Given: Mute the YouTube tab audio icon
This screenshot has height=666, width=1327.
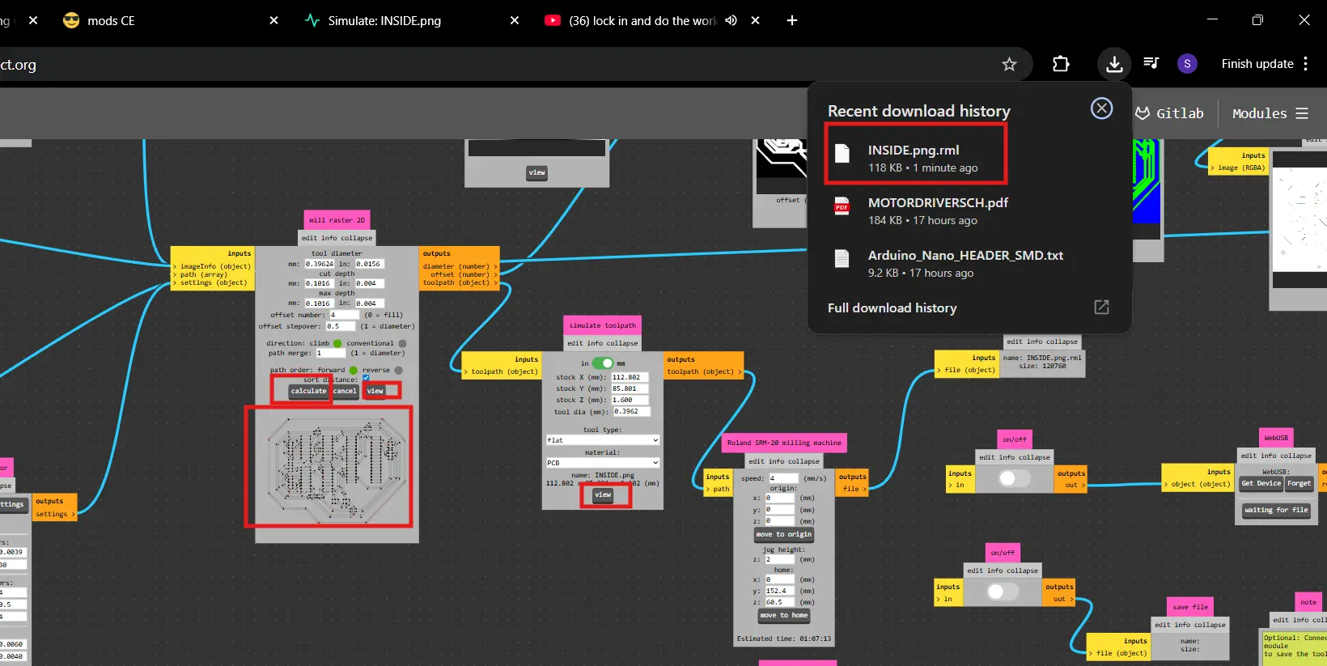Looking at the screenshot, I should pyautogui.click(x=731, y=20).
